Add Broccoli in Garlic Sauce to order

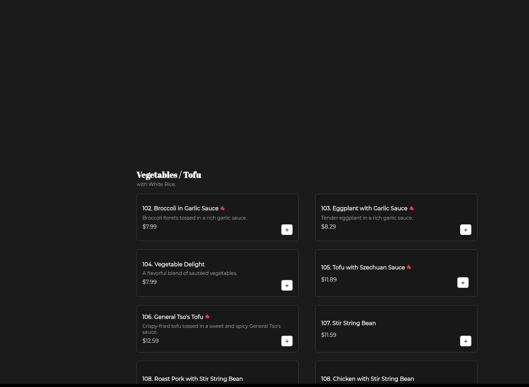click(x=287, y=230)
